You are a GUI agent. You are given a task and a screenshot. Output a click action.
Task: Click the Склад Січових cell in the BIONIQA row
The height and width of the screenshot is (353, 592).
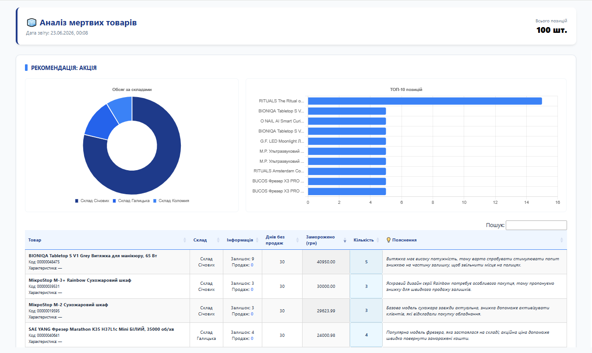pos(206,262)
